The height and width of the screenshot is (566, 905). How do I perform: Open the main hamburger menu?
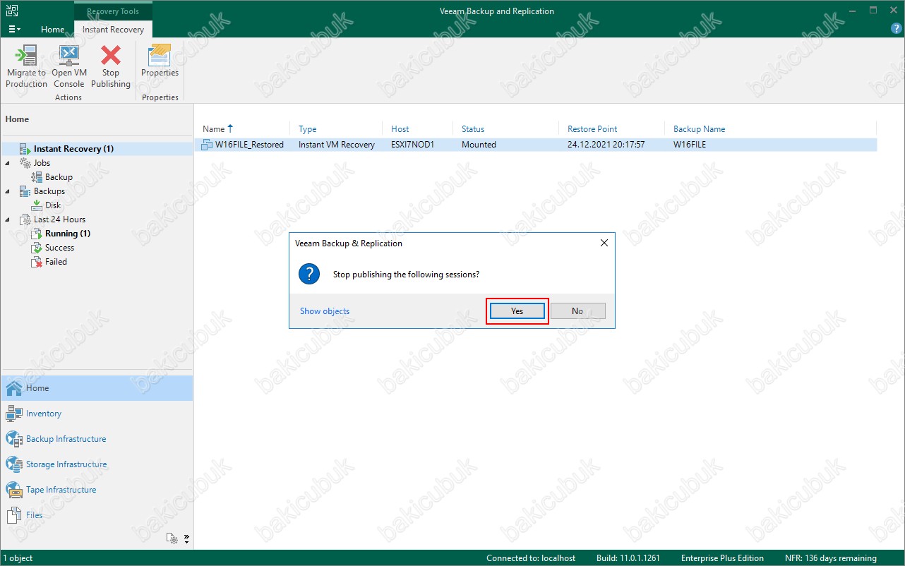(x=14, y=29)
